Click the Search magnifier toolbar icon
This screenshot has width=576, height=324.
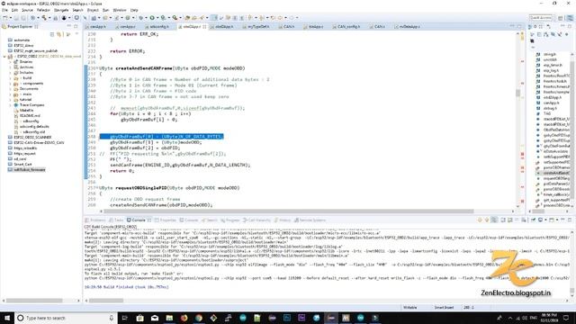(x=202, y=18)
